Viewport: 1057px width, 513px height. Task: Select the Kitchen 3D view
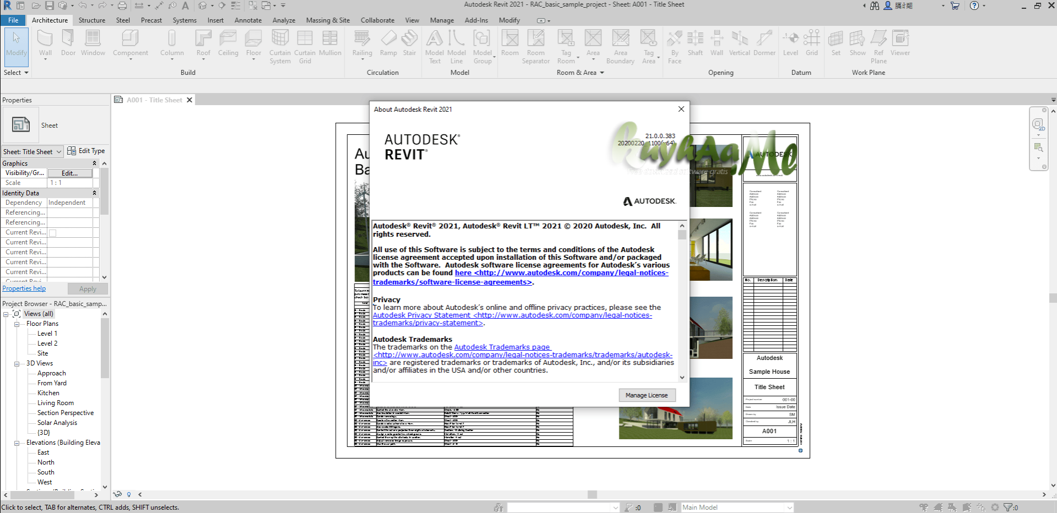point(48,393)
